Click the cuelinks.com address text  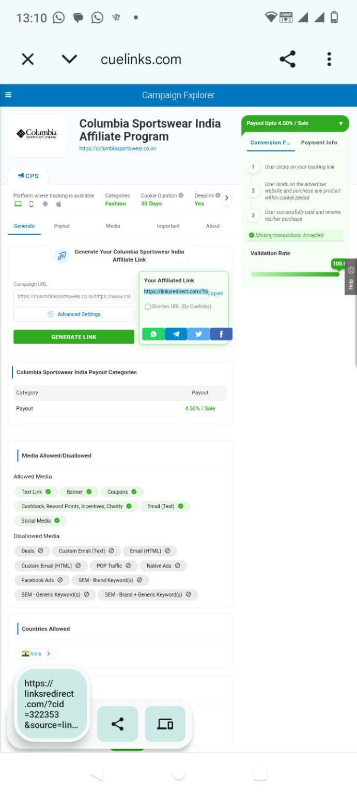[141, 59]
